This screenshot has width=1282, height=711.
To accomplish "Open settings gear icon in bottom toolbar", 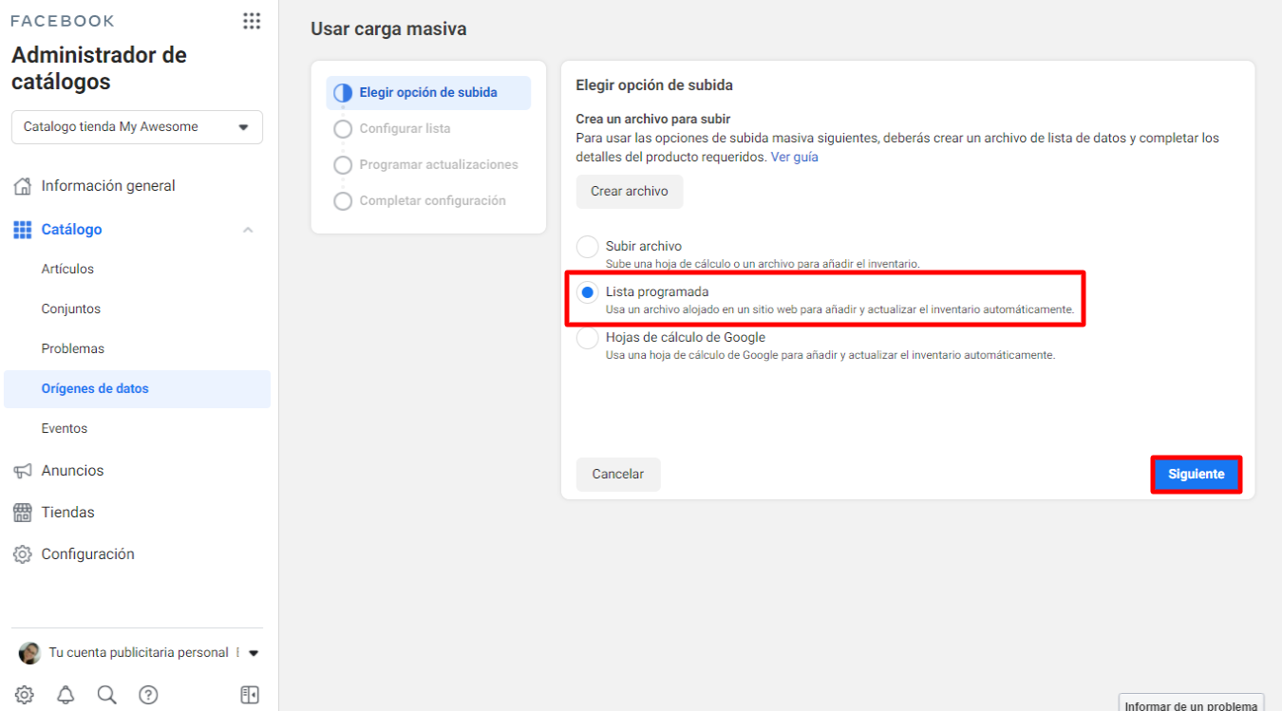I will click(x=25, y=695).
